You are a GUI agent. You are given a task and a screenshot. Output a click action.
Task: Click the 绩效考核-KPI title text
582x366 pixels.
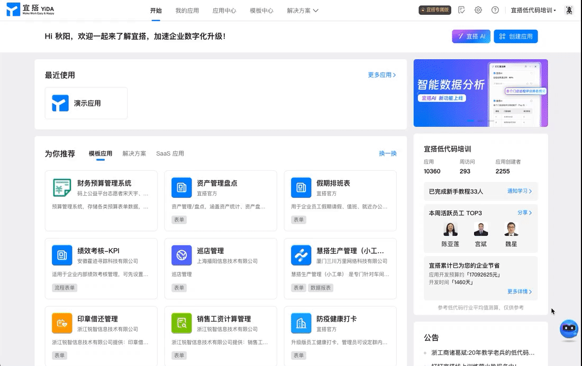pos(98,251)
